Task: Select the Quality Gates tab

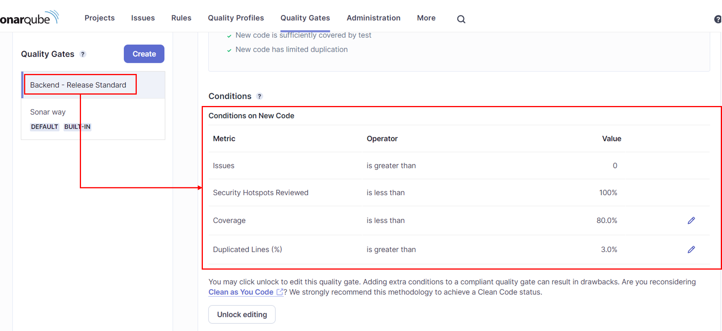Action: 305,18
